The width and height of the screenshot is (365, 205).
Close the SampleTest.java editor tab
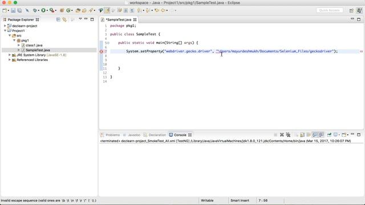pos(135,20)
